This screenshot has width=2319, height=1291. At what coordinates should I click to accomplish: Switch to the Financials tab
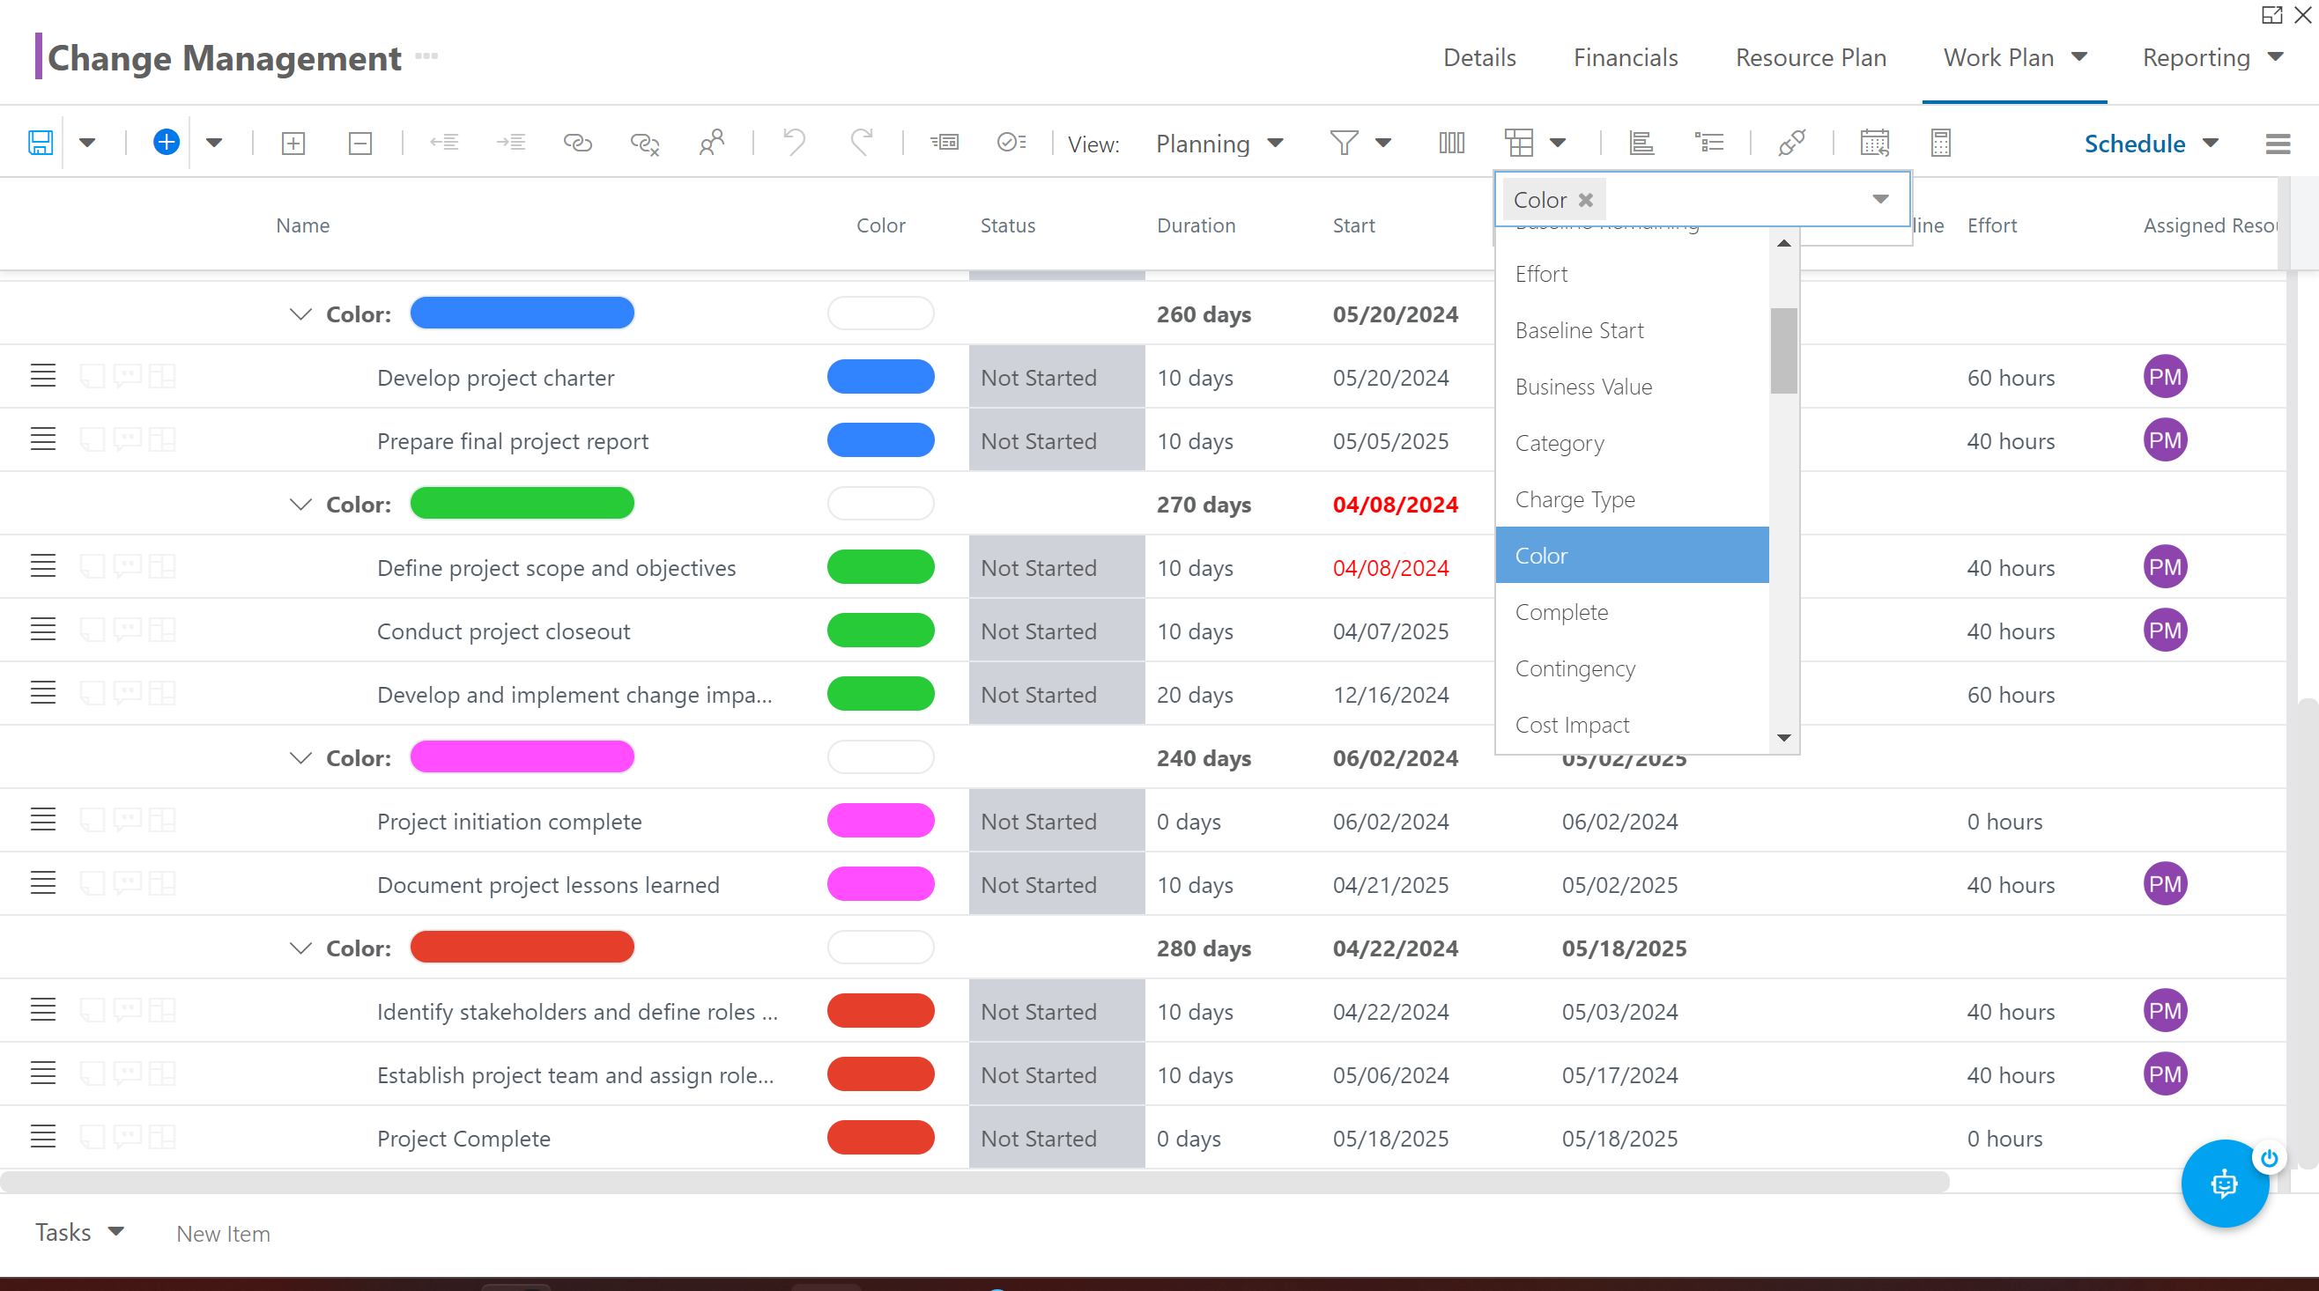(1626, 55)
